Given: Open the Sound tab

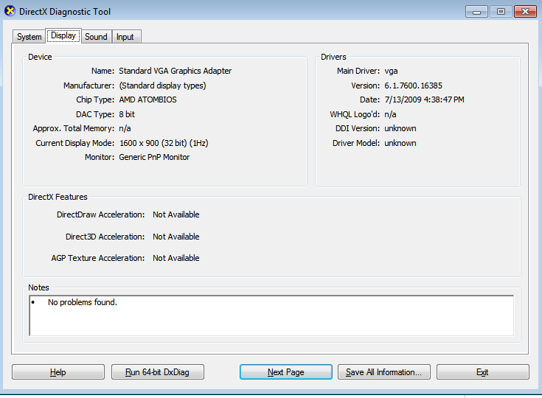Looking at the screenshot, I should pyautogui.click(x=96, y=37).
